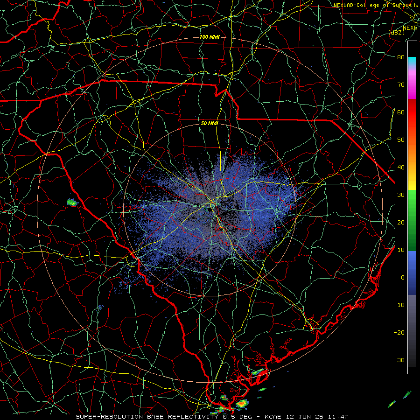420x420 pixels.
Task: Click the orange storm cell near bottom coast
Action: tap(242, 403)
